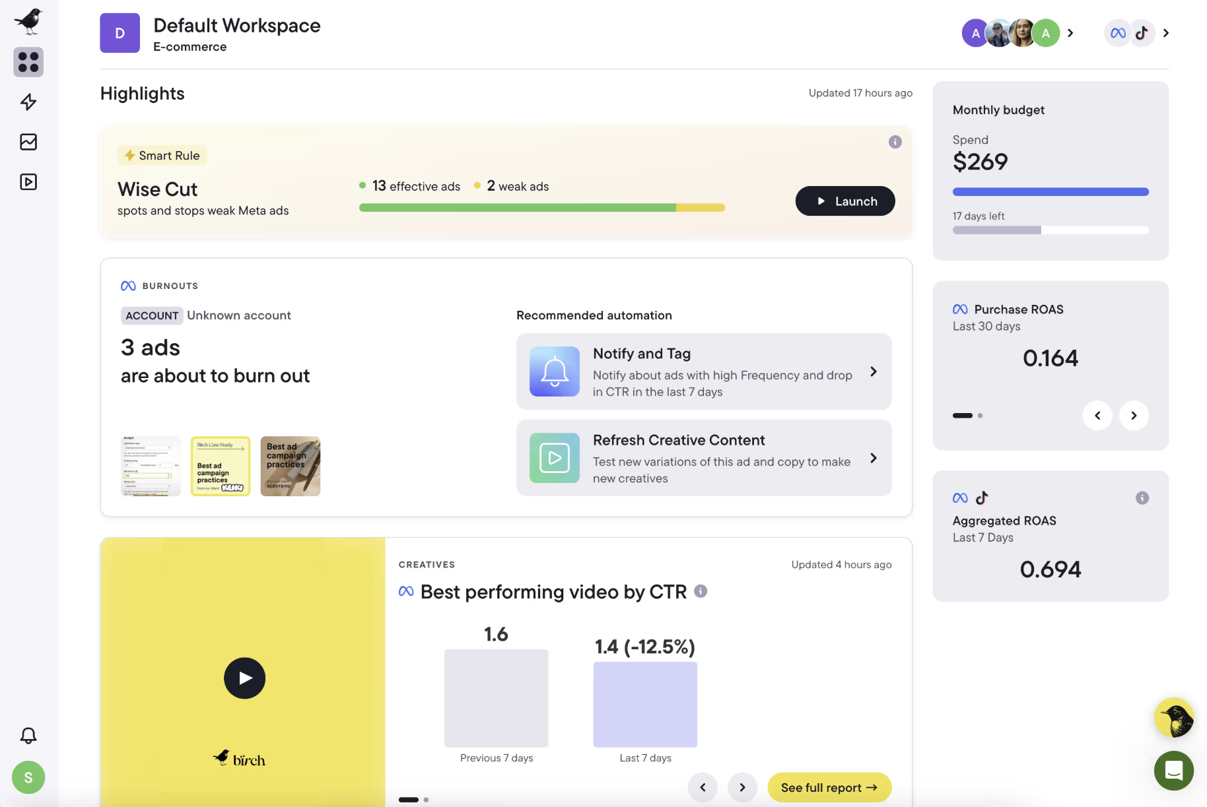Open the lightning bolt automation icon
The width and height of the screenshot is (1207, 807).
pos(28,102)
